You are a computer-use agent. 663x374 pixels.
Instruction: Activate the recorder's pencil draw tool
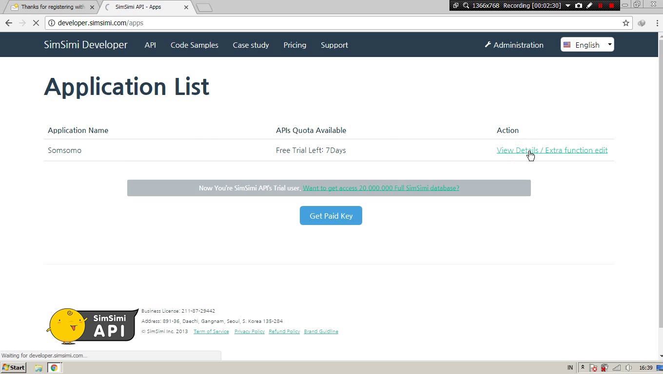589,5
